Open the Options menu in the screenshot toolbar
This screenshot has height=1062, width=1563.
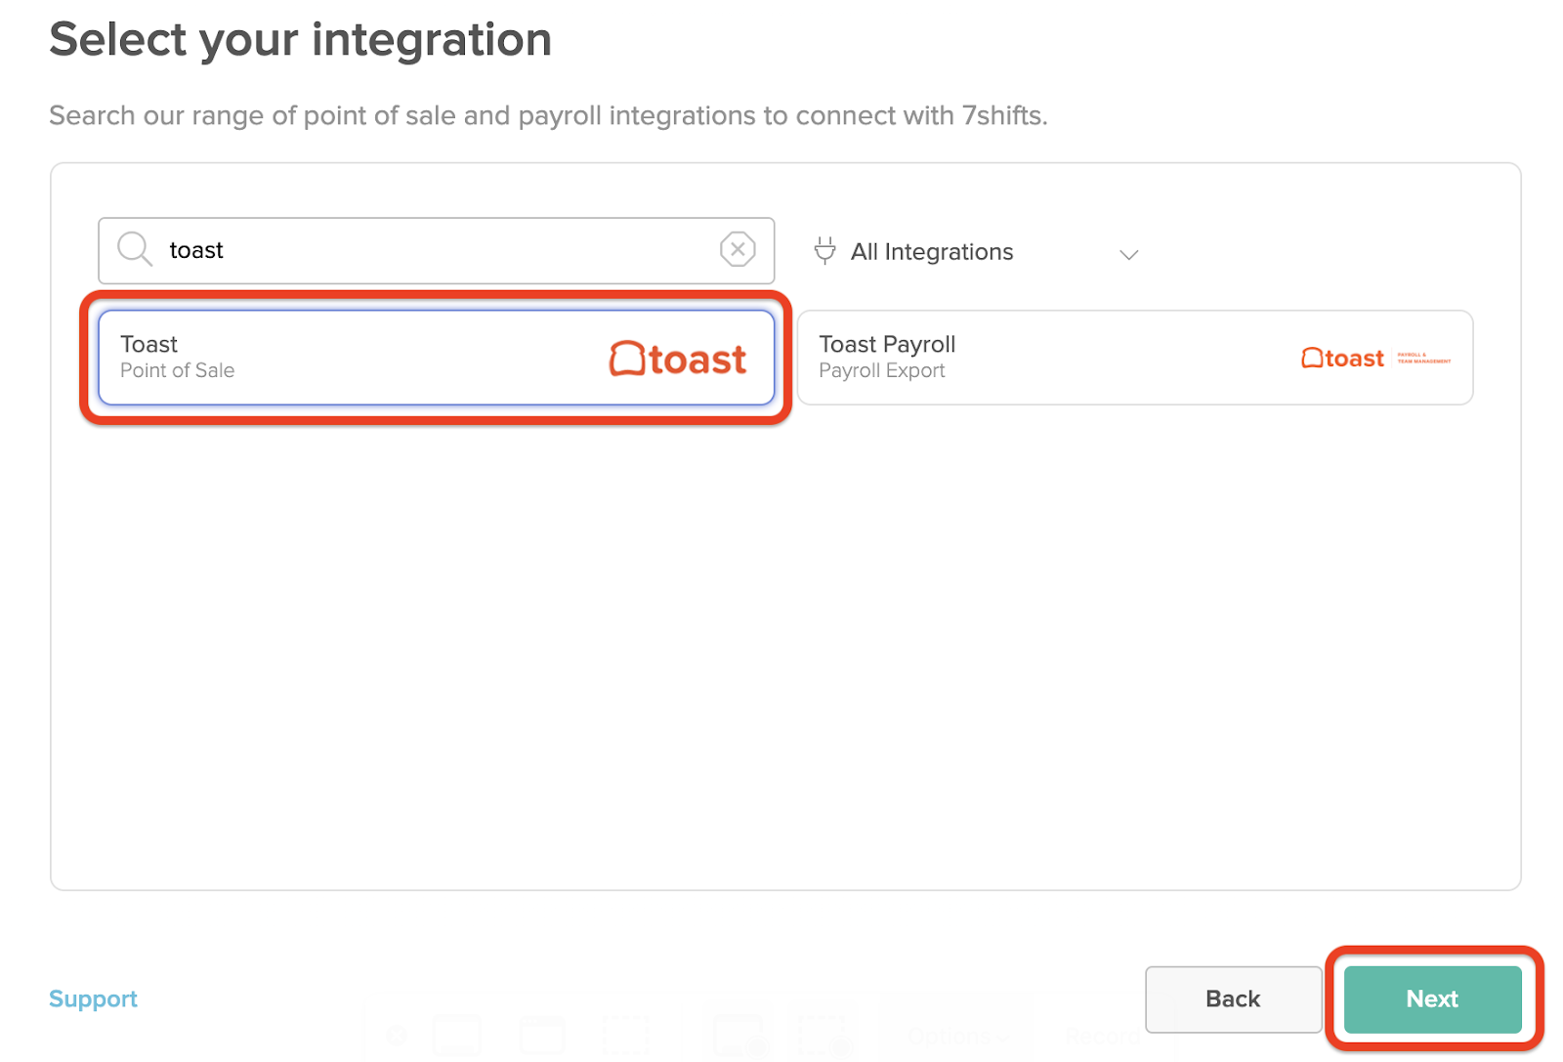pos(950,1036)
